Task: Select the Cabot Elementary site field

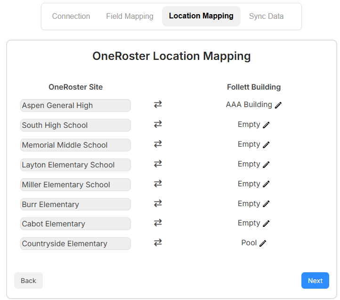Action: (x=75, y=224)
